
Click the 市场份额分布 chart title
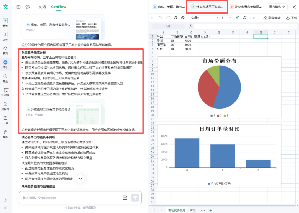click(219, 61)
